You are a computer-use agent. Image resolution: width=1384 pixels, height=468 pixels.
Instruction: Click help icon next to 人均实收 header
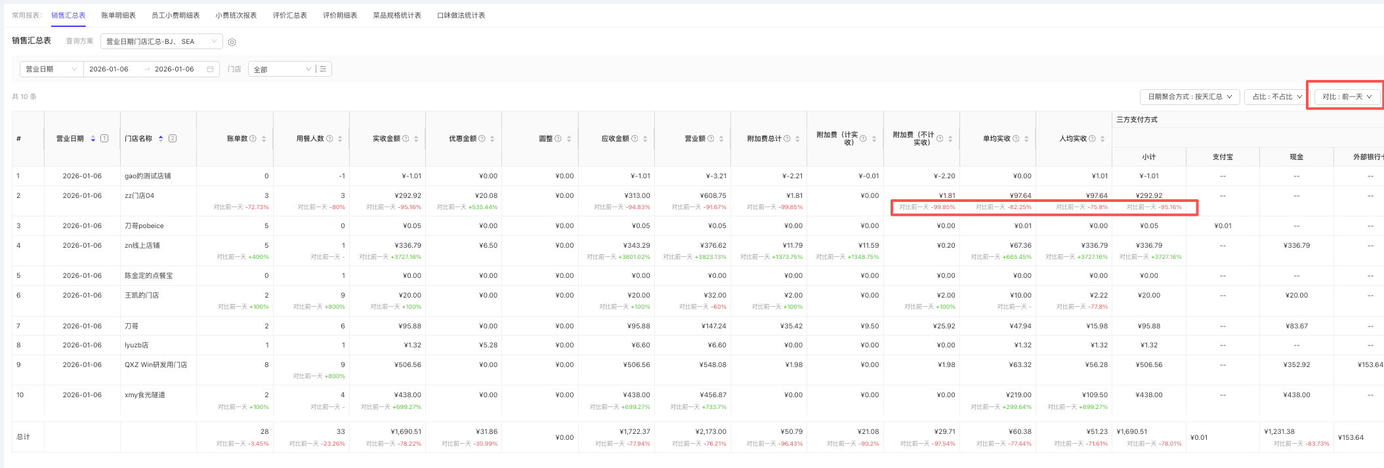[1093, 138]
